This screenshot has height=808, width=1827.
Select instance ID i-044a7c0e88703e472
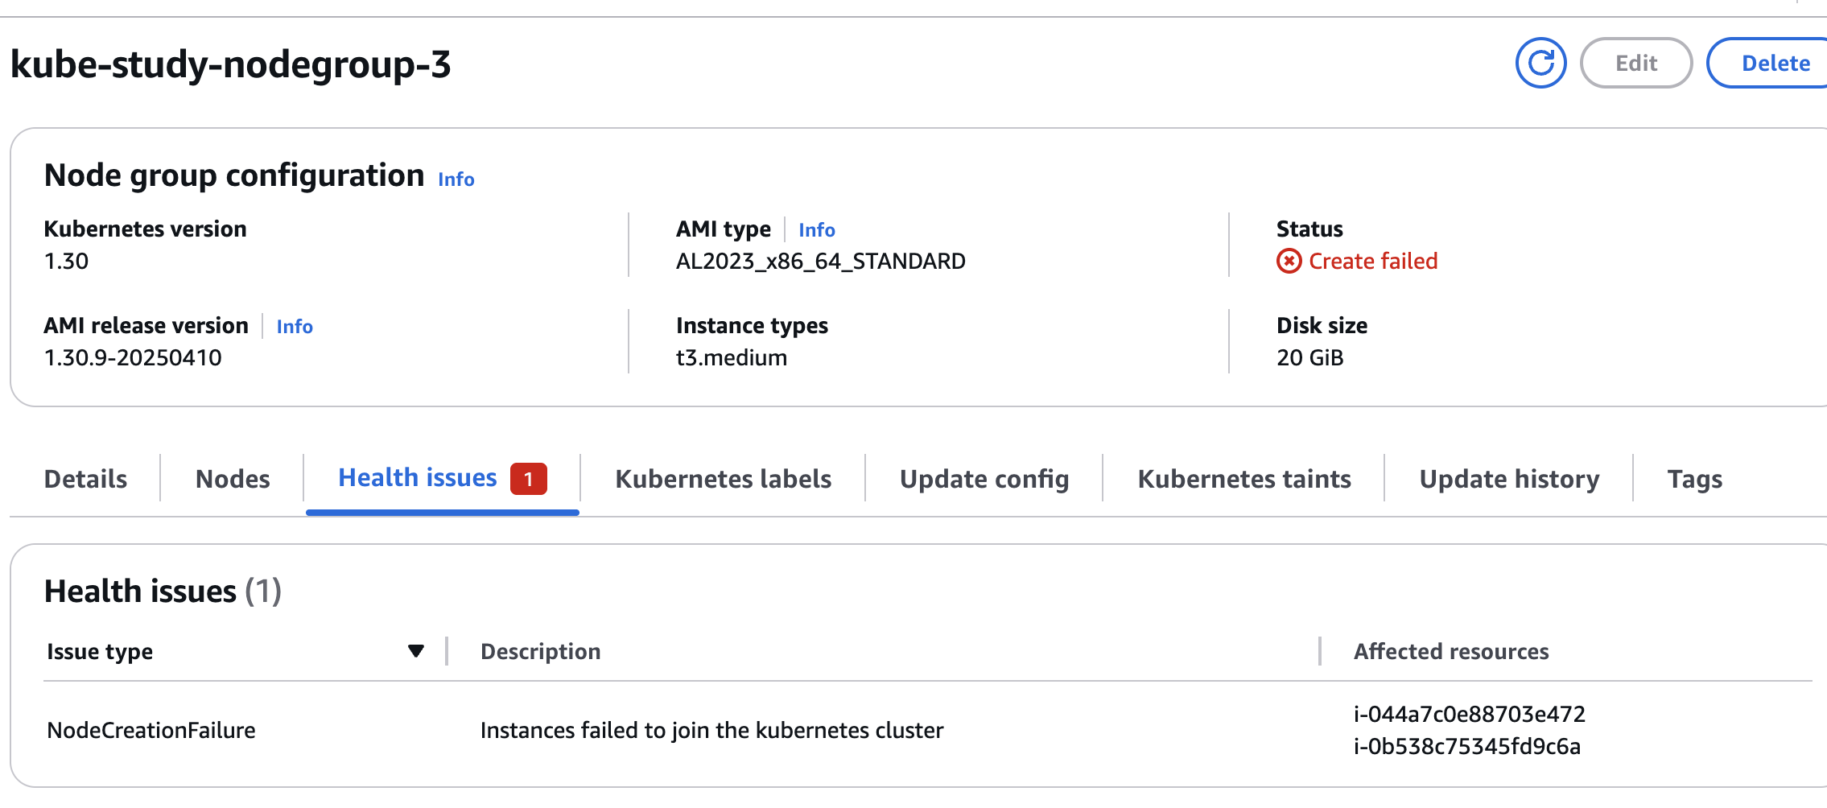(1469, 714)
